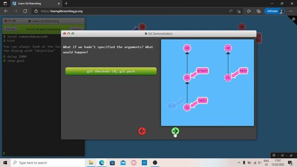Click the C1 commit in remote tree
The height and width of the screenshot is (167, 297).
228,77
